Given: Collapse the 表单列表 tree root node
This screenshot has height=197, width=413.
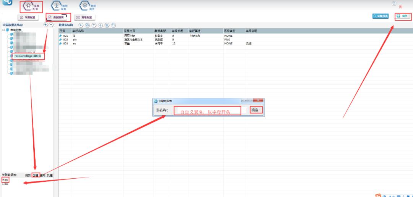Looking at the screenshot, I should click(x=3, y=30).
